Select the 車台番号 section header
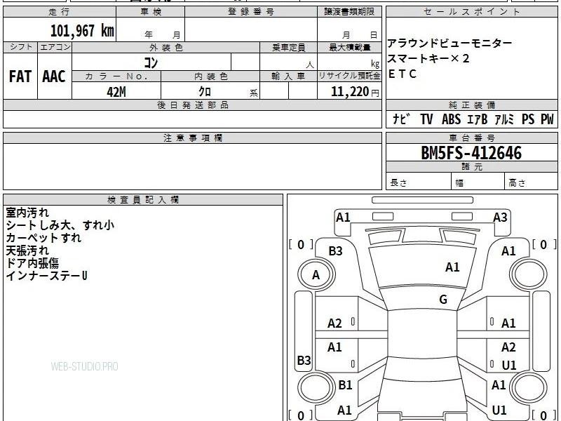The image size is (561, 421). pyautogui.click(x=471, y=138)
